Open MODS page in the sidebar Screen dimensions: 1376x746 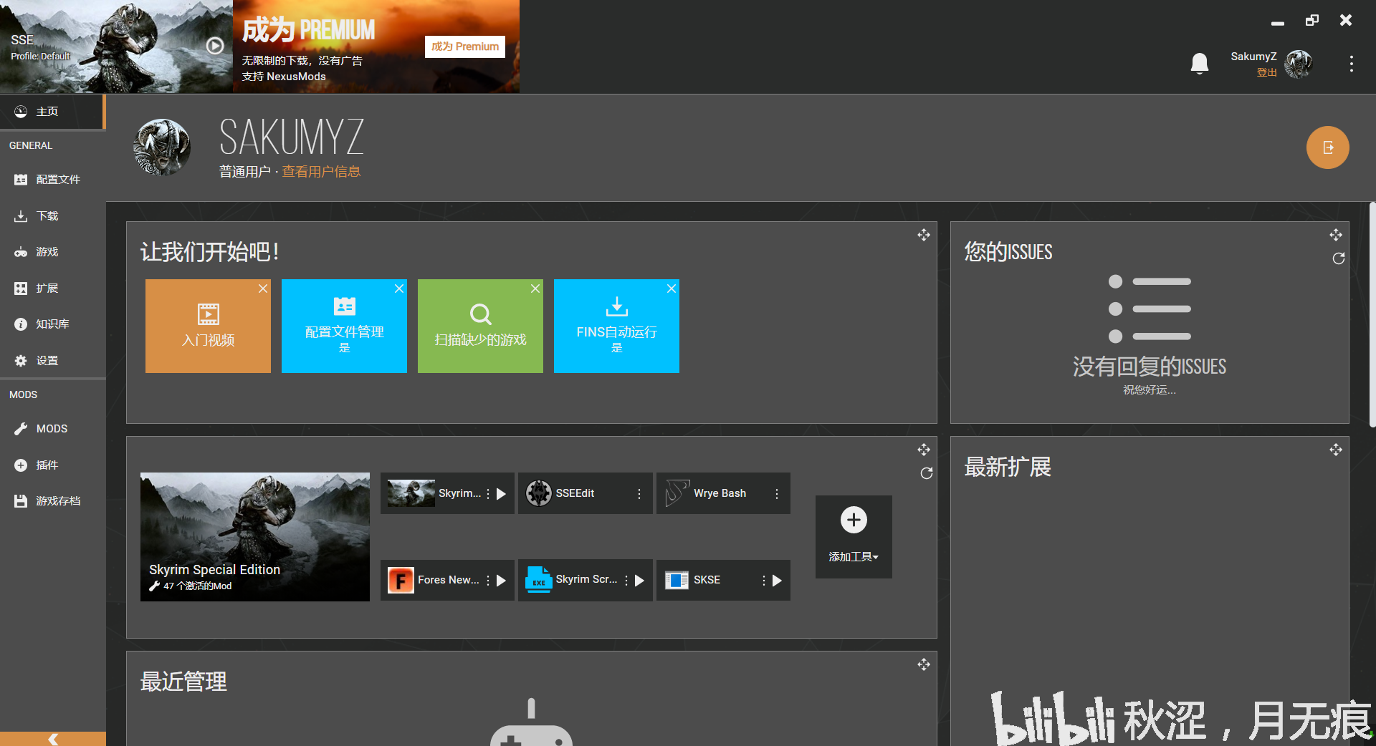point(52,429)
